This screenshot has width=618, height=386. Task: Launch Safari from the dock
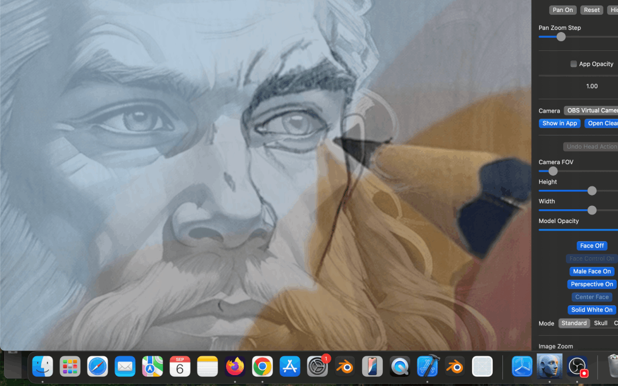point(97,367)
